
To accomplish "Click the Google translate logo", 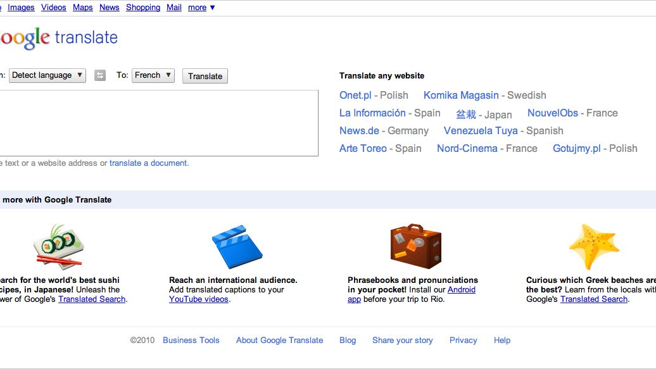I will pos(58,38).
